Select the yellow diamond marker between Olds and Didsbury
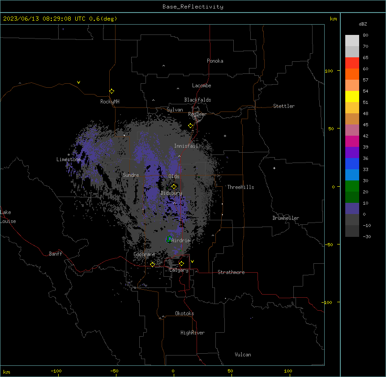This screenshot has height=377, width=386. 174,186
